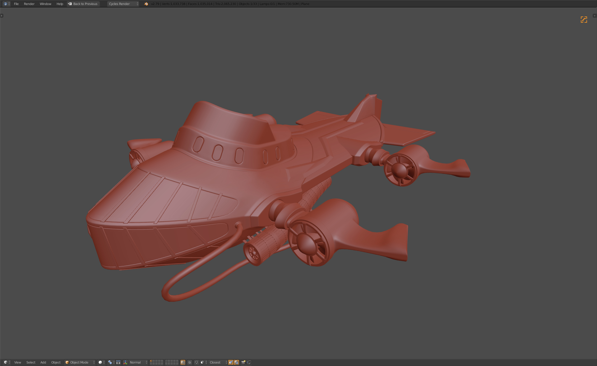Open the Cycles Render engine dropdown
This screenshot has width=597, height=366.
coord(123,4)
